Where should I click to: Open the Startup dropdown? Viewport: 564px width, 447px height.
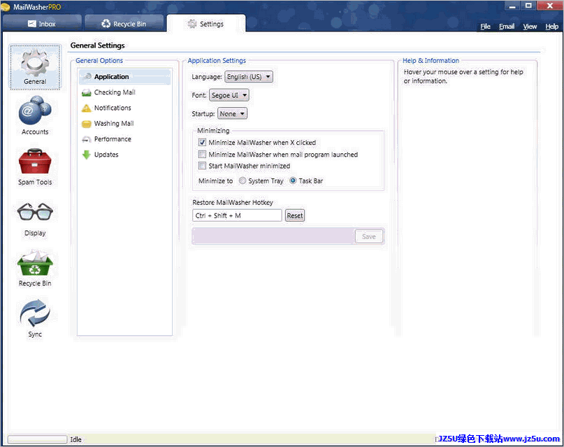pos(232,114)
